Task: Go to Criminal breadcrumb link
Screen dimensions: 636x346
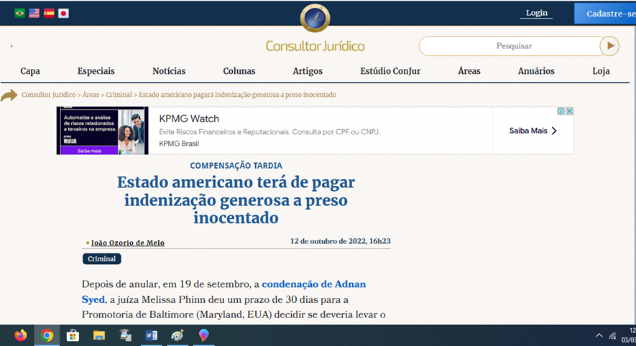Action: click(x=119, y=95)
